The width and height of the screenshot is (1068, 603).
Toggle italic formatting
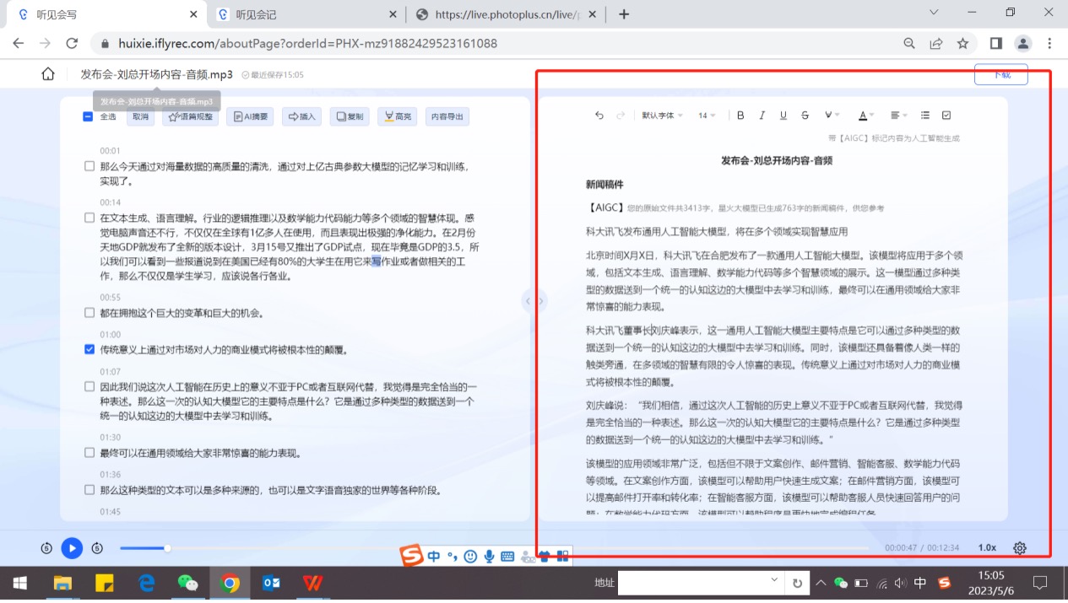click(x=762, y=116)
